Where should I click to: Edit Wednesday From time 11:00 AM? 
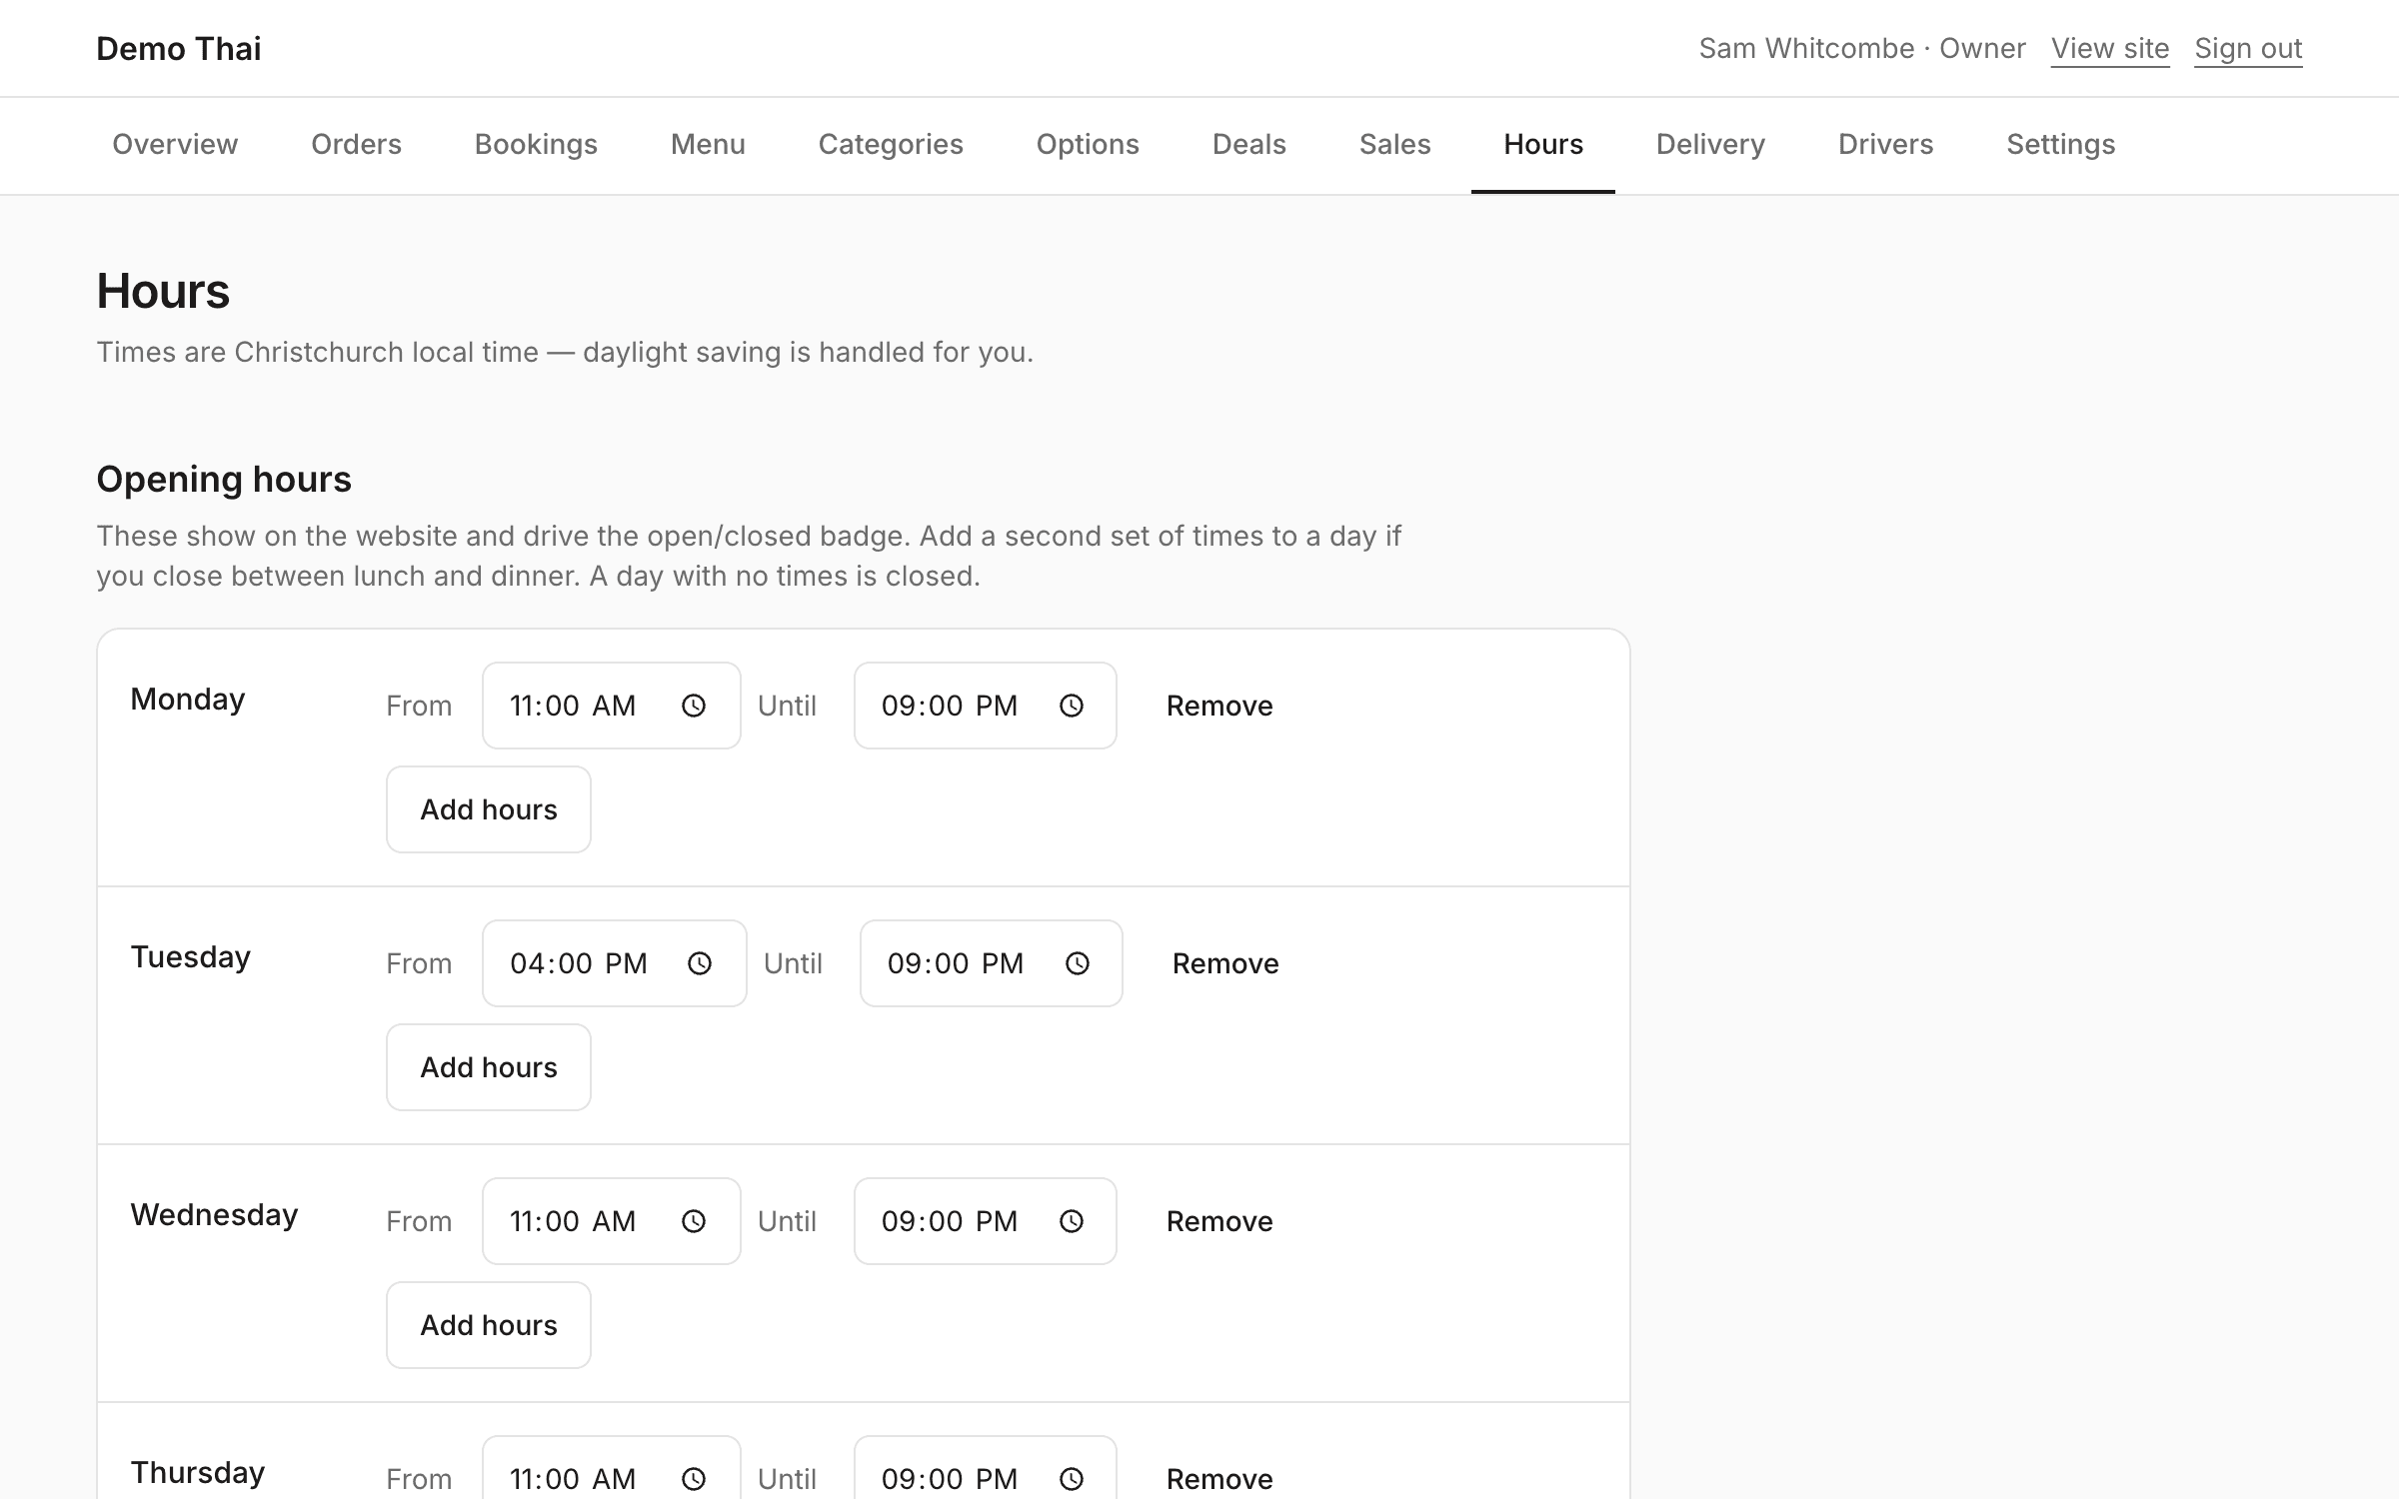(x=612, y=1221)
